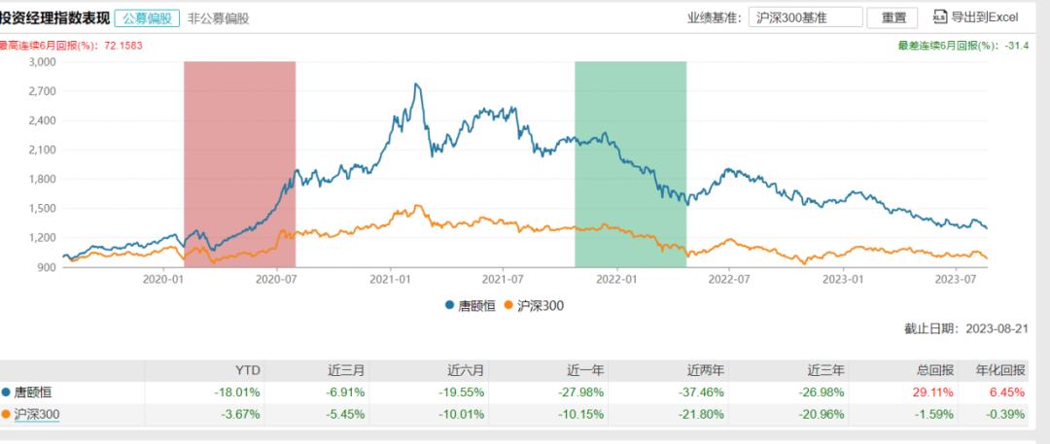Viewport: 1050px width, 444px height.
Task: Click the Excel export icon
Action: pos(939,17)
